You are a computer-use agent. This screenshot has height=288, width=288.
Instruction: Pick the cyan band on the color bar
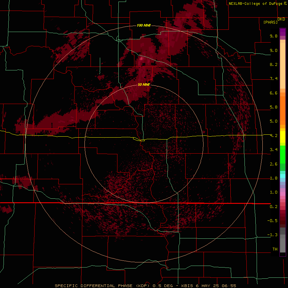coord(283,176)
